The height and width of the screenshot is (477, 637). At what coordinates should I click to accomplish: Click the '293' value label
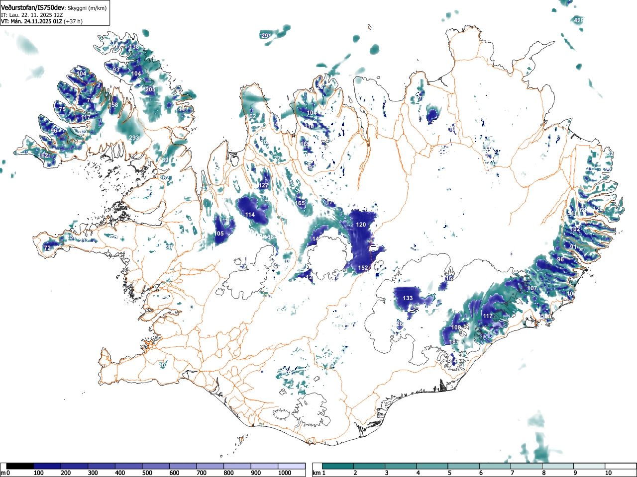(134, 138)
